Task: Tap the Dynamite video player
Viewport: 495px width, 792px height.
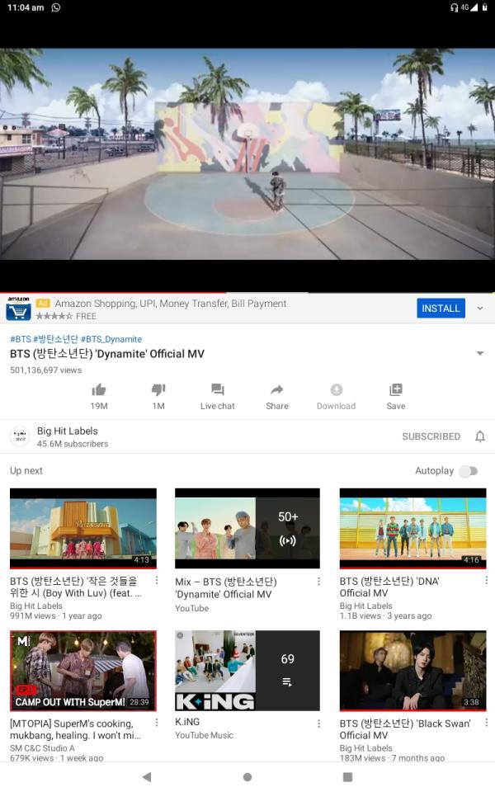Action: click(247, 154)
